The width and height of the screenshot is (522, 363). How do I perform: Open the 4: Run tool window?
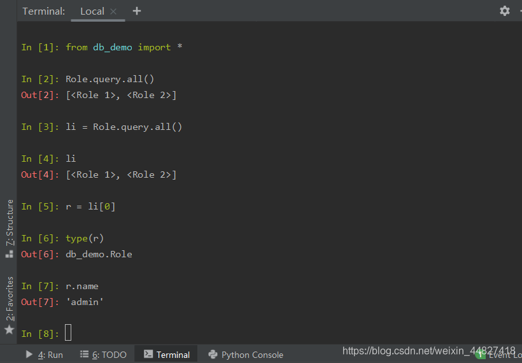tap(45, 355)
